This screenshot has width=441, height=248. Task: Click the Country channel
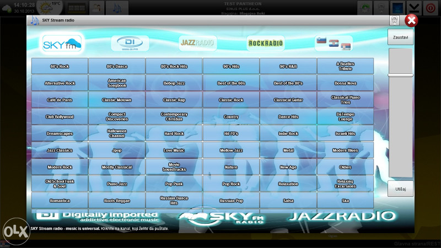click(x=231, y=117)
